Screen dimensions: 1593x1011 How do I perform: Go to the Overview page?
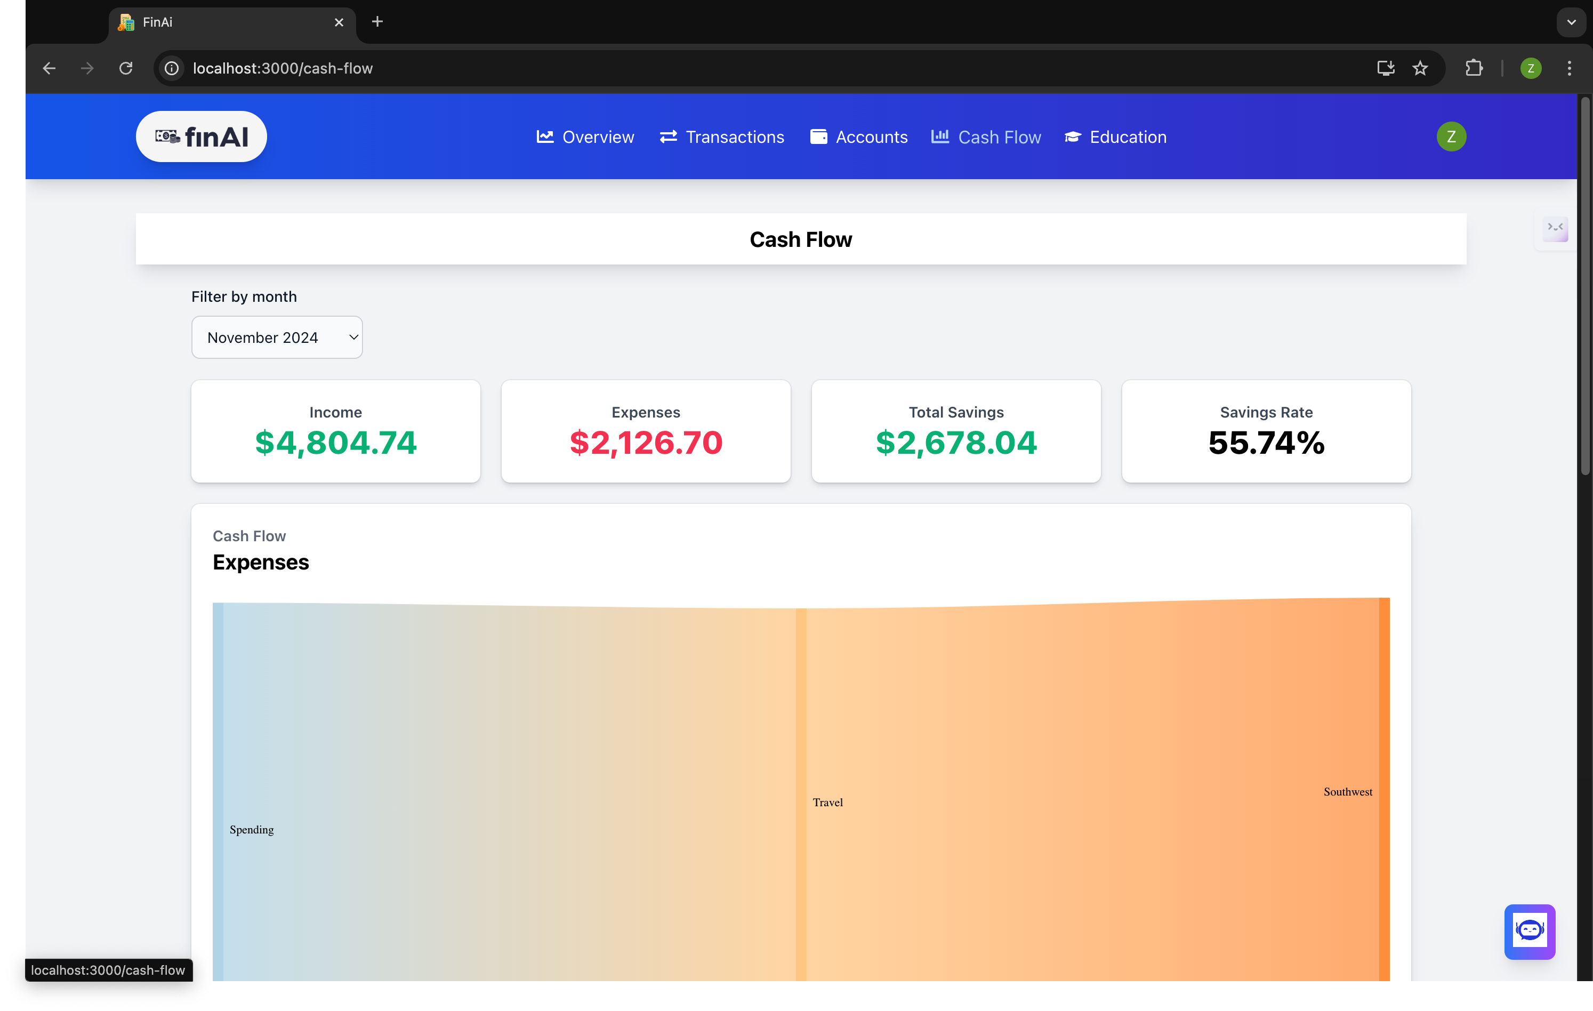point(585,137)
